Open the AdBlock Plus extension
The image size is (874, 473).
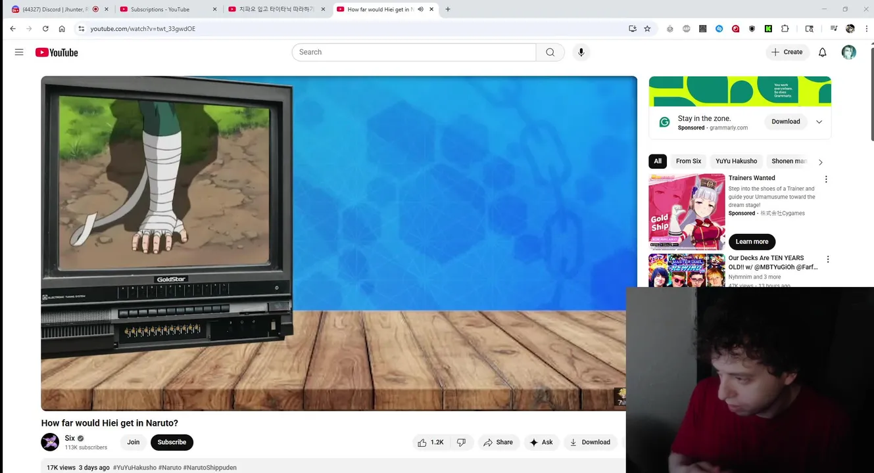pyautogui.click(x=687, y=29)
